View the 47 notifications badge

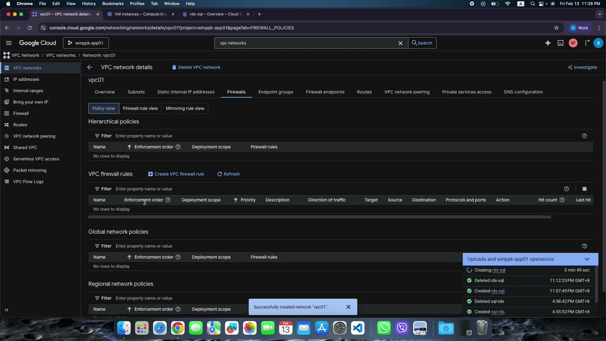tap(573, 43)
